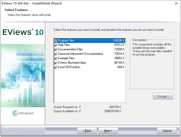The height and width of the screenshot is (137, 181).
Task: Uncheck the Program Files checkbox
Action: (56, 41)
